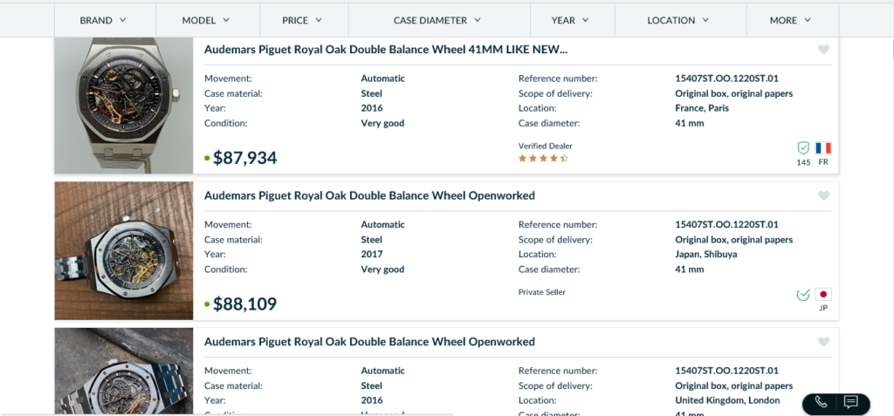Open the $88,109 Openworked listing title

[x=369, y=195]
